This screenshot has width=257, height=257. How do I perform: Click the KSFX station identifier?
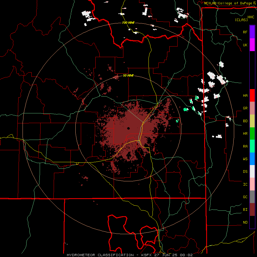click(147, 255)
